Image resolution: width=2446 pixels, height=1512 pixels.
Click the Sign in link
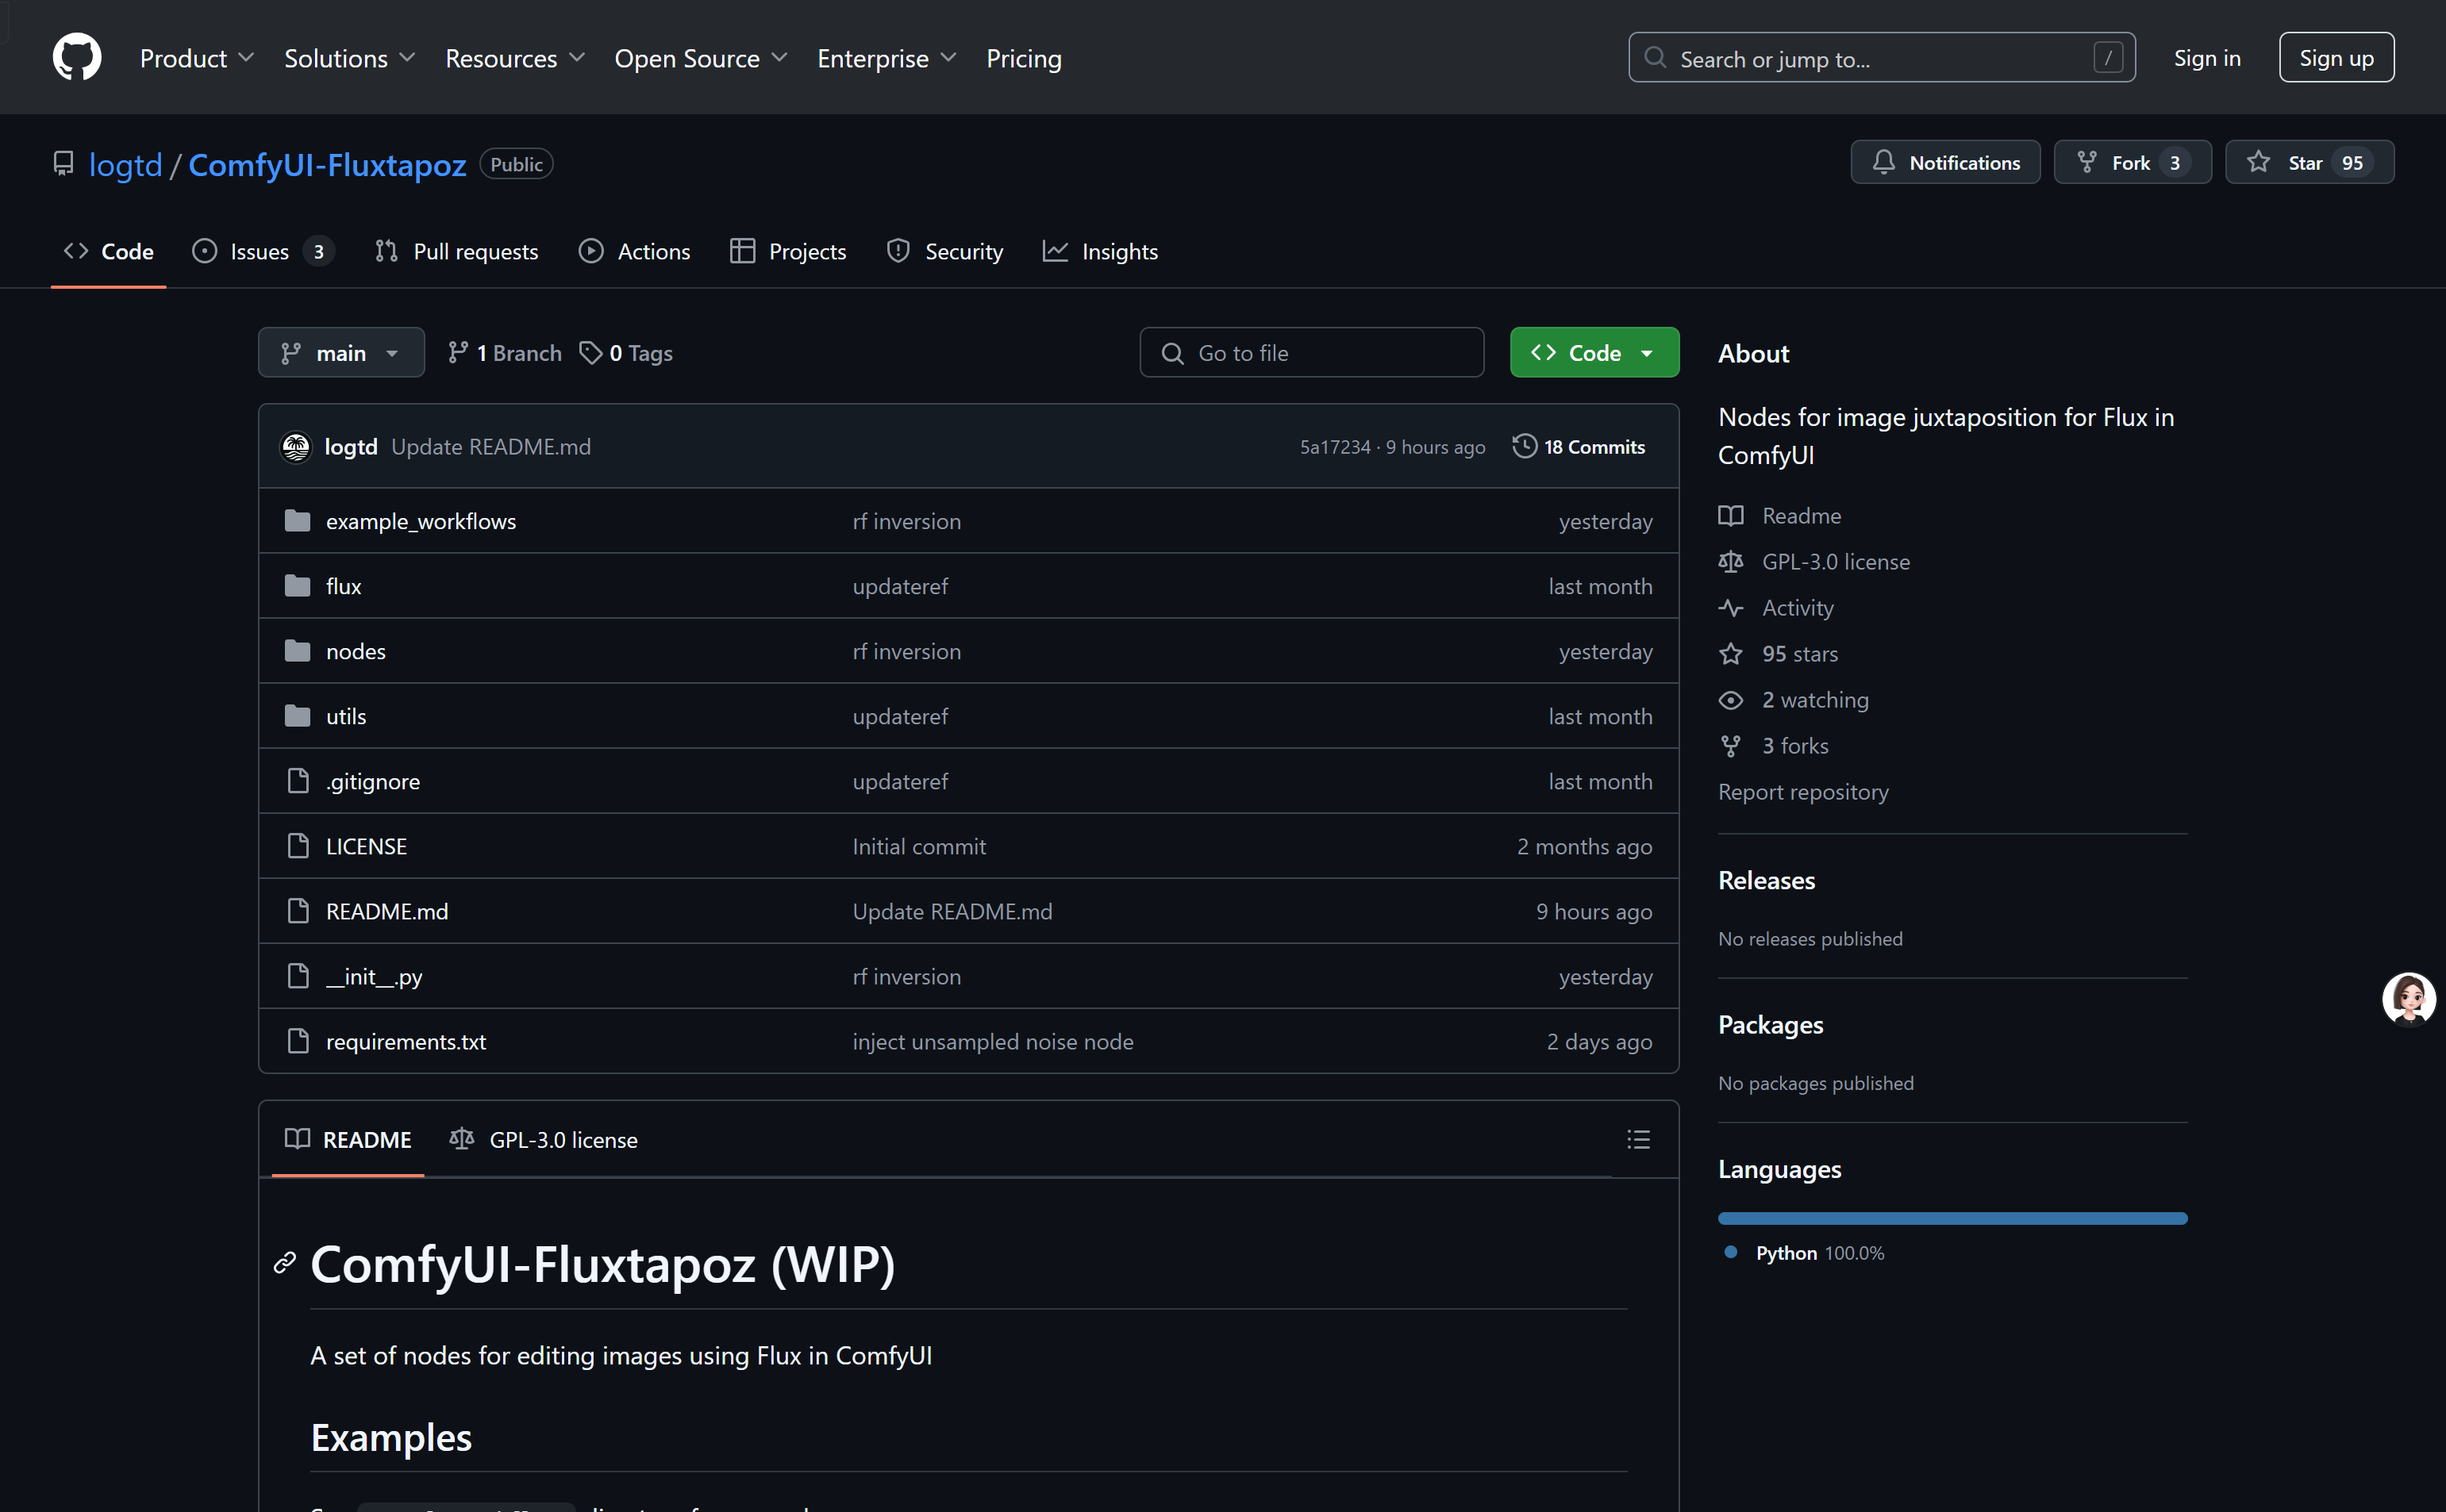tap(2207, 58)
